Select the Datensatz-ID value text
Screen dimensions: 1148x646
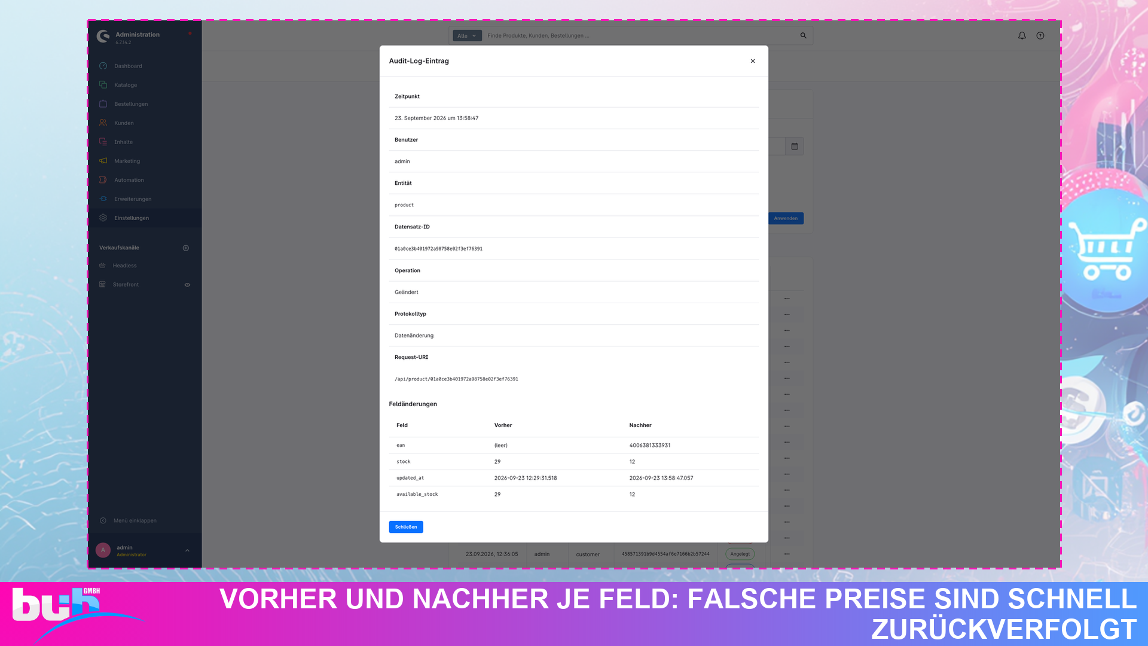[438, 249]
